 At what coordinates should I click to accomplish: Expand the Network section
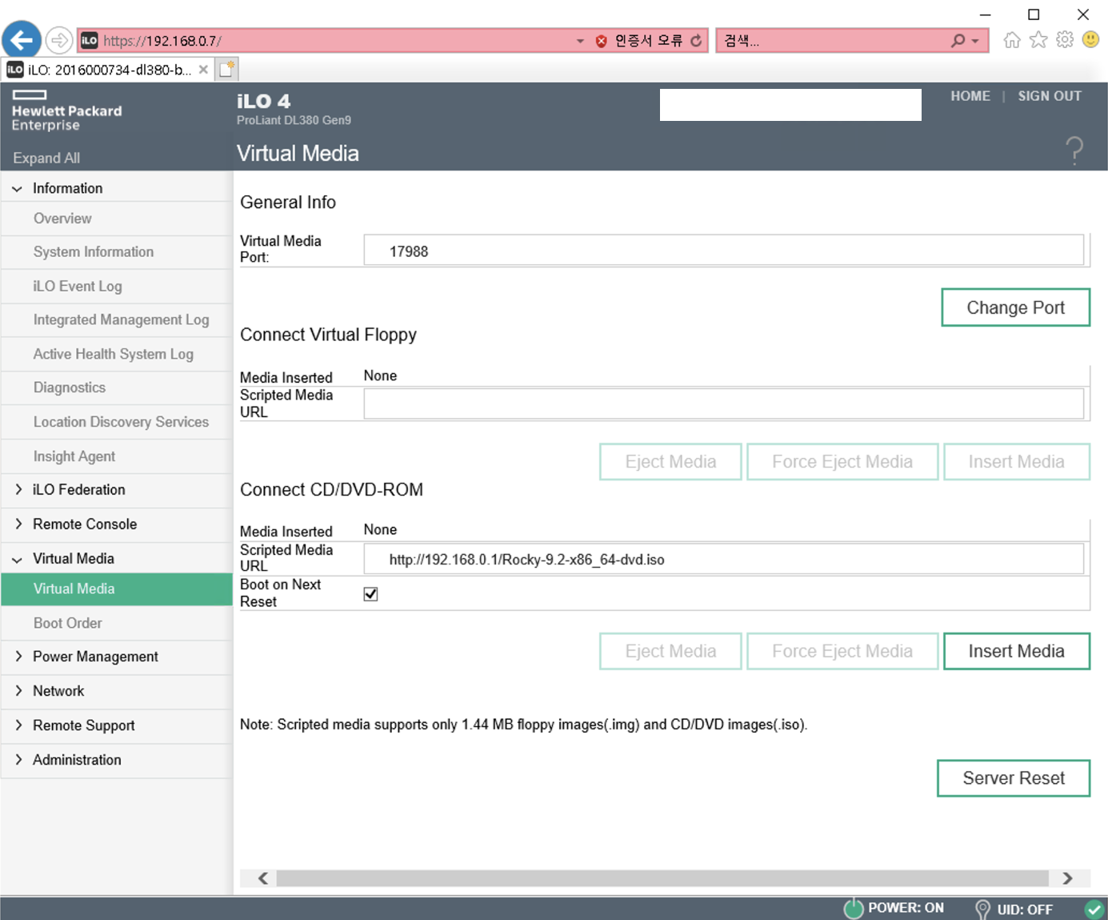click(x=18, y=691)
